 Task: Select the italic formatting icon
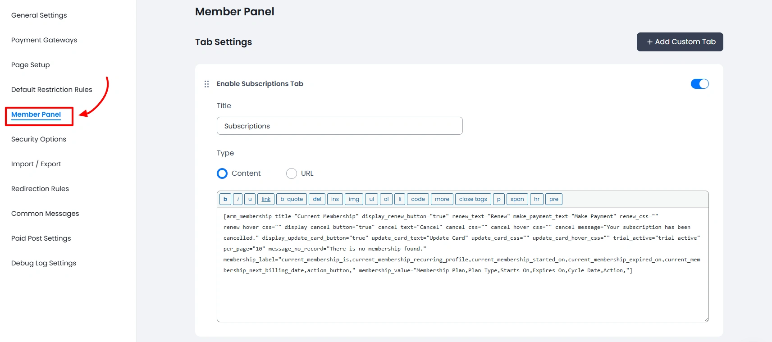click(237, 199)
